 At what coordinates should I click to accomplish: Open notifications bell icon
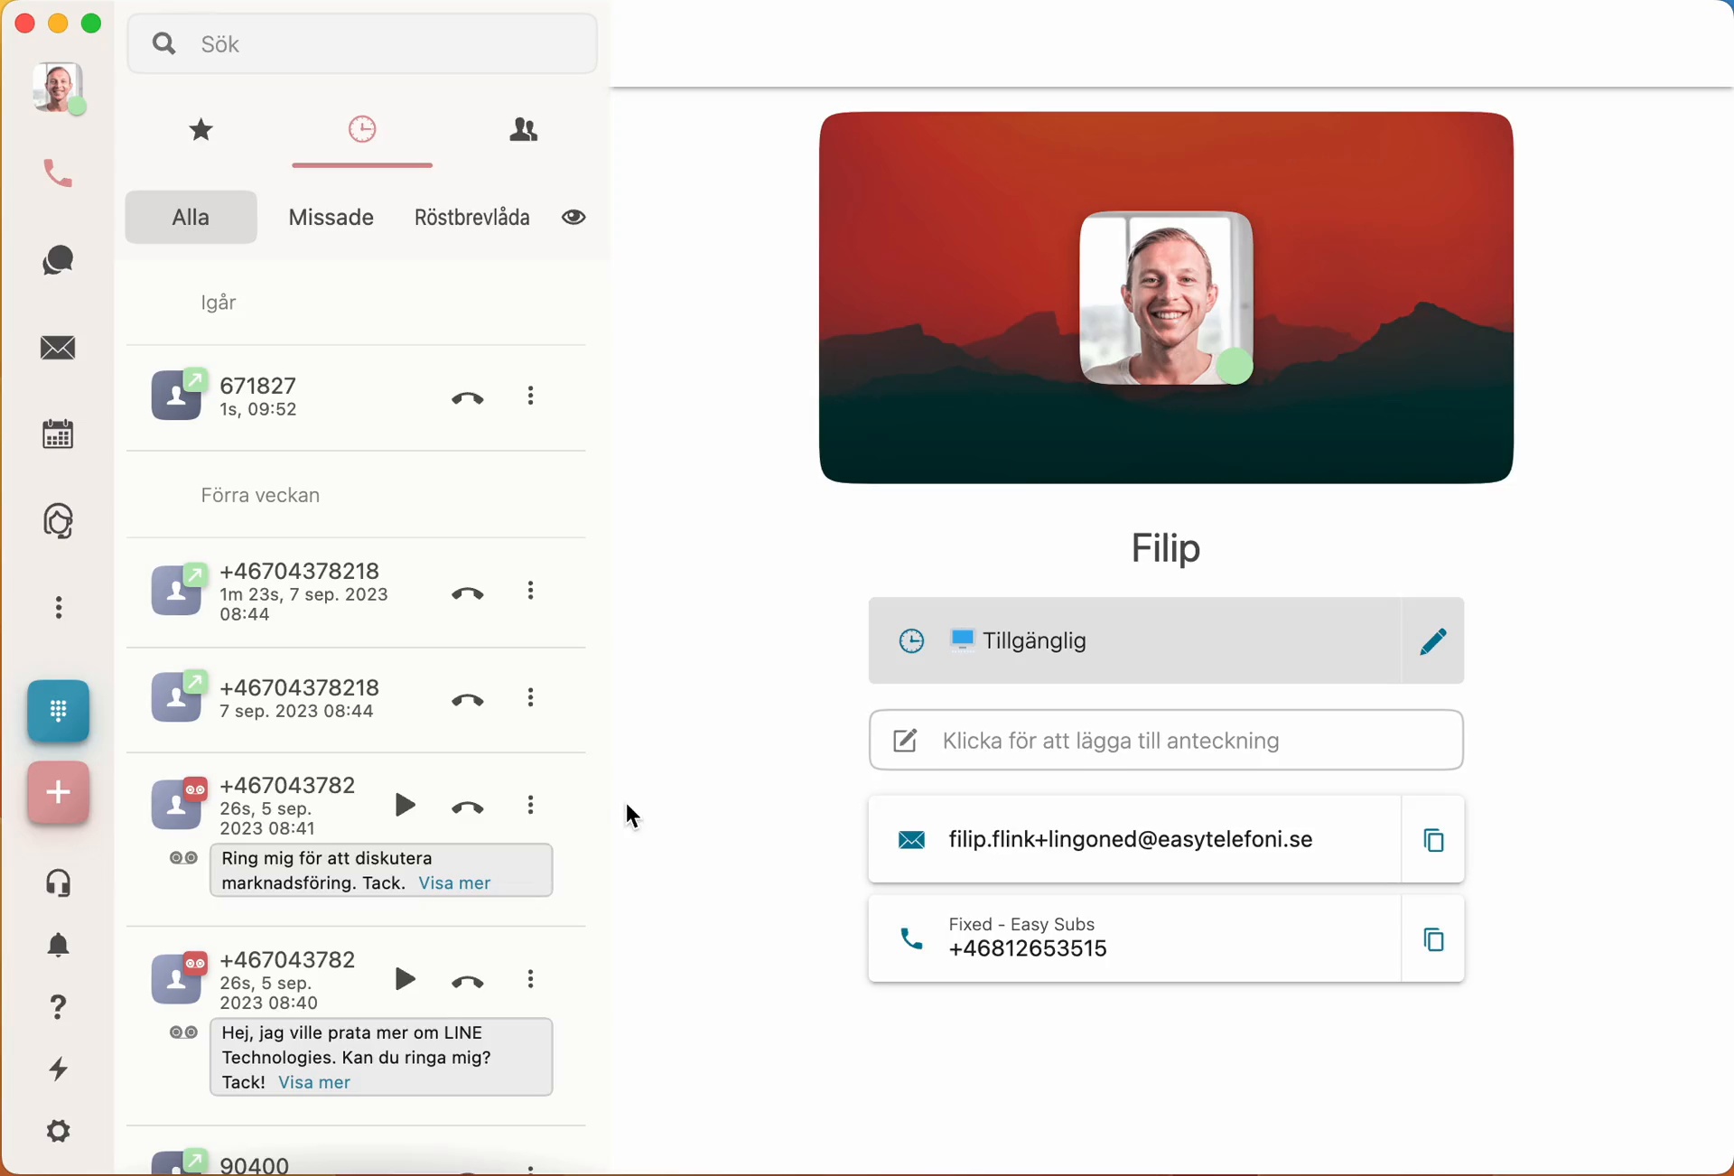59,946
